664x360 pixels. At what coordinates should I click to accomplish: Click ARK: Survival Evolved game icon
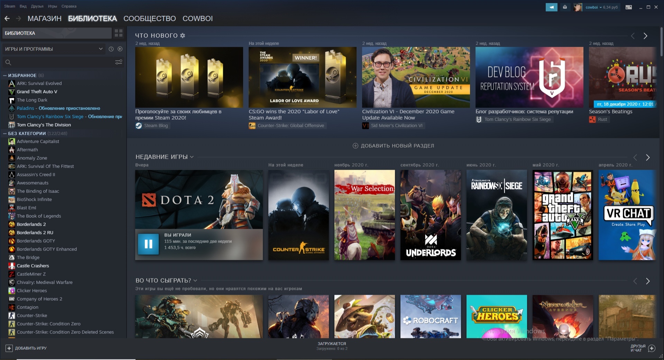click(12, 84)
